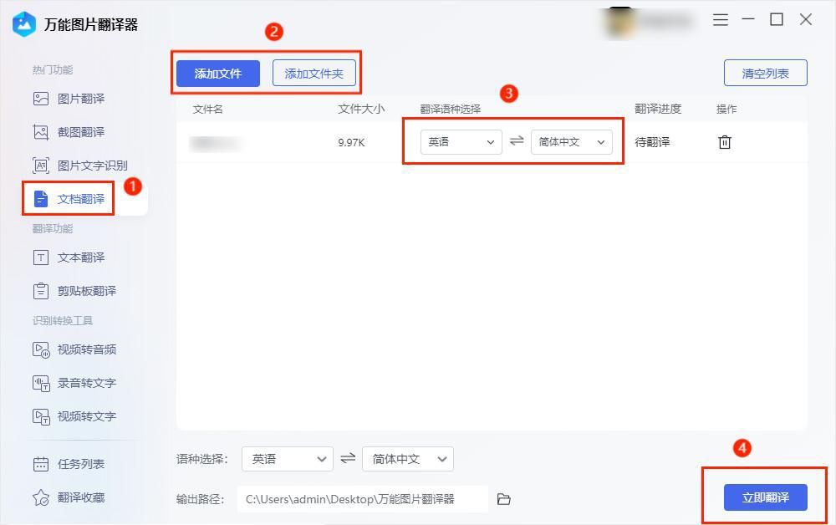Open 简体中文 target language dropdown in file row
Image resolution: width=836 pixels, height=525 pixels.
572,142
